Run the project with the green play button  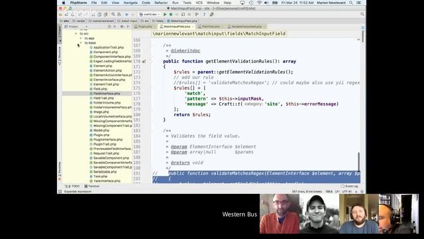pyautogui.click(x=165, y=15)
